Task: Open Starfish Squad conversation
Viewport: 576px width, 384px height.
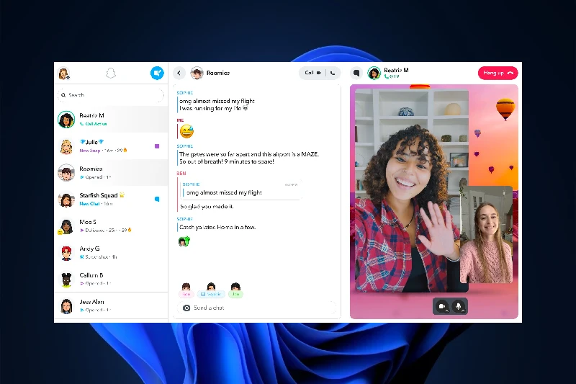Action: coord(111,200)
